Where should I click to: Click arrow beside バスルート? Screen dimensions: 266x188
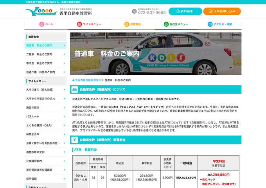pos(64,116)
